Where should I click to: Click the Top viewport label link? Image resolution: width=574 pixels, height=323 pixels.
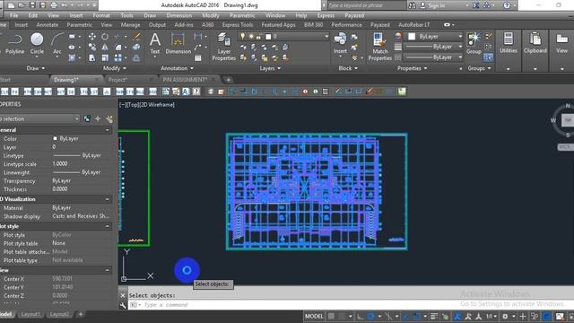(133, 104)
